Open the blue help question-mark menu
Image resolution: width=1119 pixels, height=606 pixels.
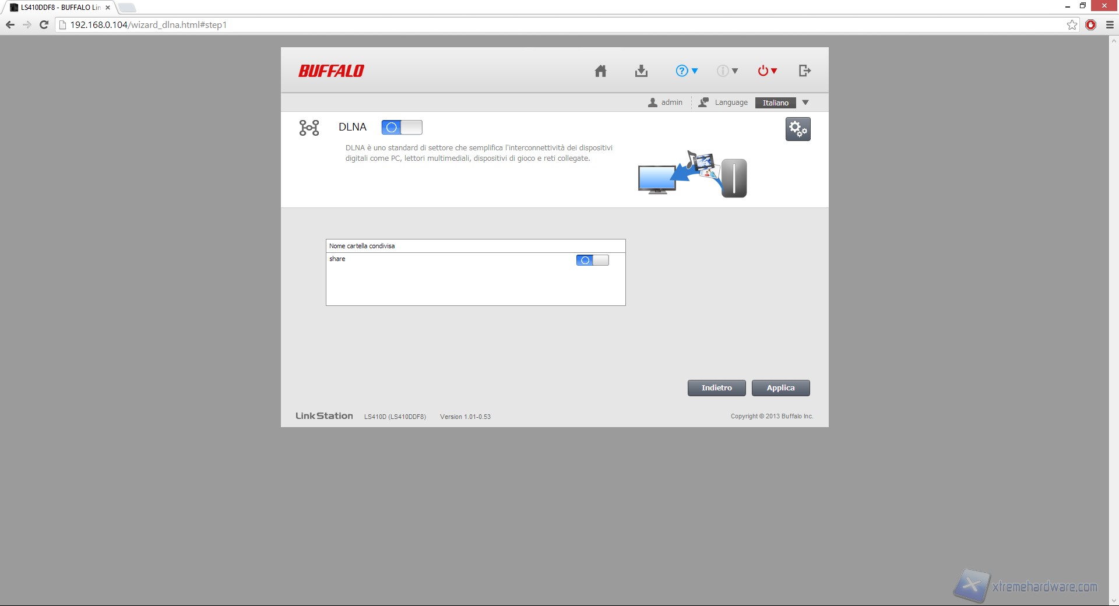[x=686, y=71]
